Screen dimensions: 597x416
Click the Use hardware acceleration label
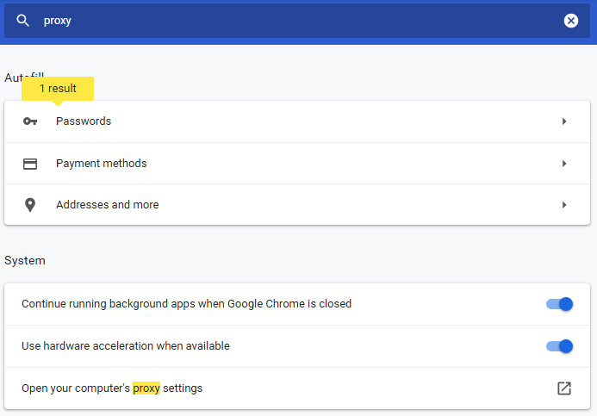click(x=126, y=346)
